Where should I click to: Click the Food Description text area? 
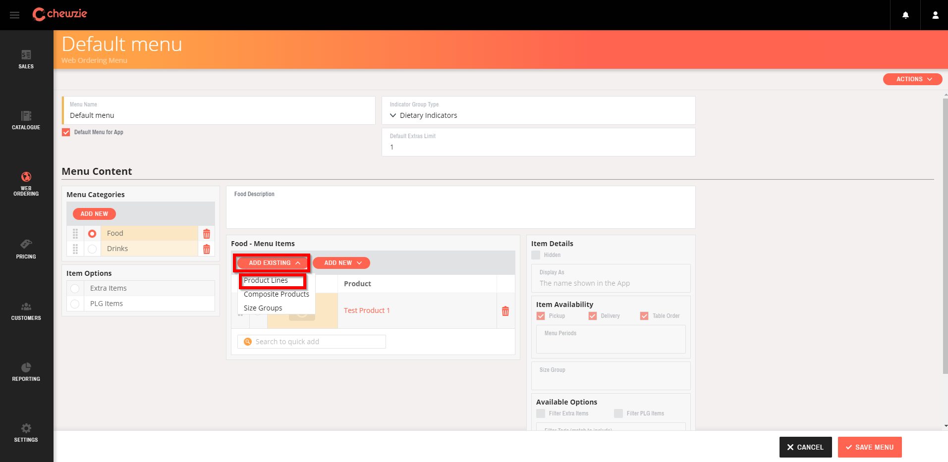[461, 207]
